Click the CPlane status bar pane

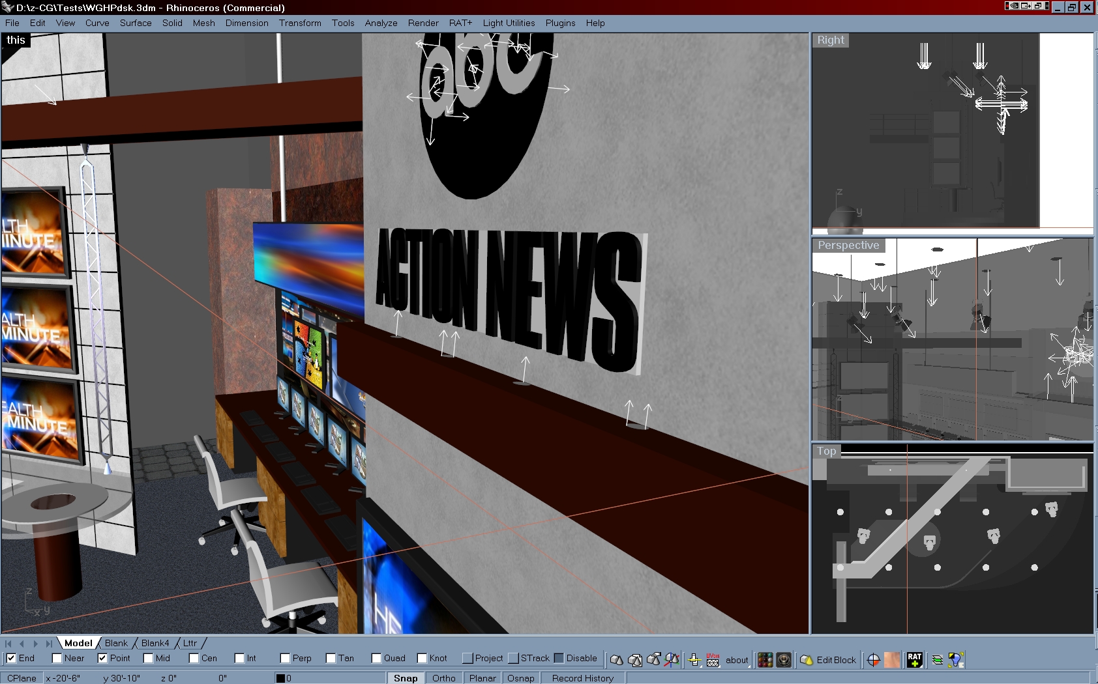click(x=22, y=678)
